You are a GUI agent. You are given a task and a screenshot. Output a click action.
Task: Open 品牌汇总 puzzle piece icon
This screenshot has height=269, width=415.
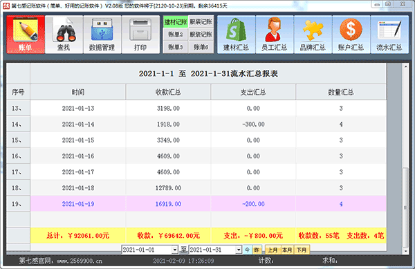point(313,35)
